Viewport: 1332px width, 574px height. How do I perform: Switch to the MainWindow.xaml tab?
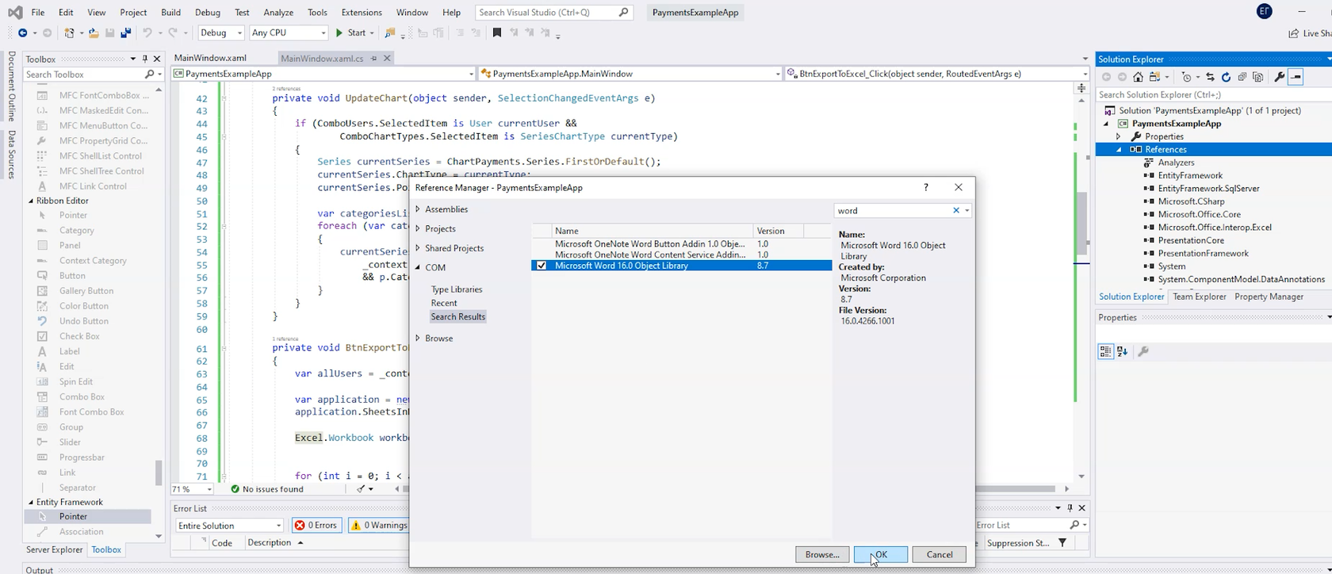coord(210,58)
